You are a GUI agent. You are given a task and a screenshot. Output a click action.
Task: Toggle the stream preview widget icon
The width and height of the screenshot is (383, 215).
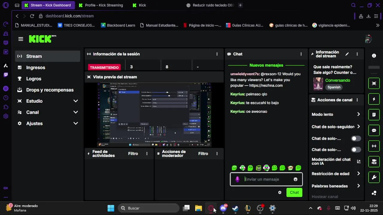[374, 83]
